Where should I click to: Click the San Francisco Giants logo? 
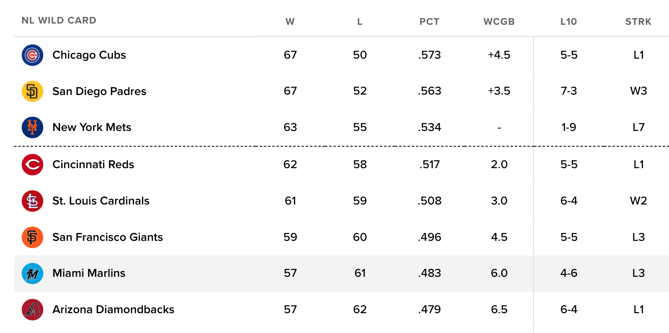[32, 237]
